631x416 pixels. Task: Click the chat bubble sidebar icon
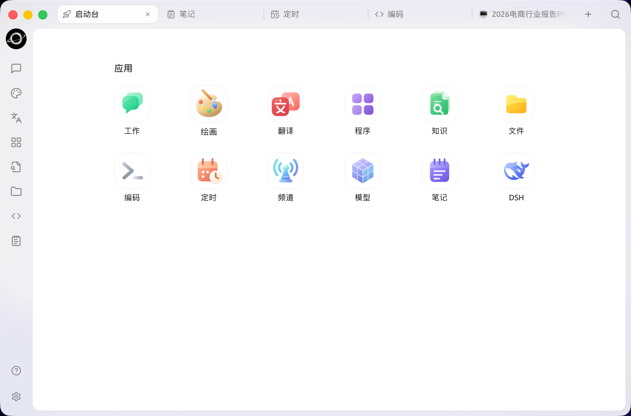tap(16, 69)
